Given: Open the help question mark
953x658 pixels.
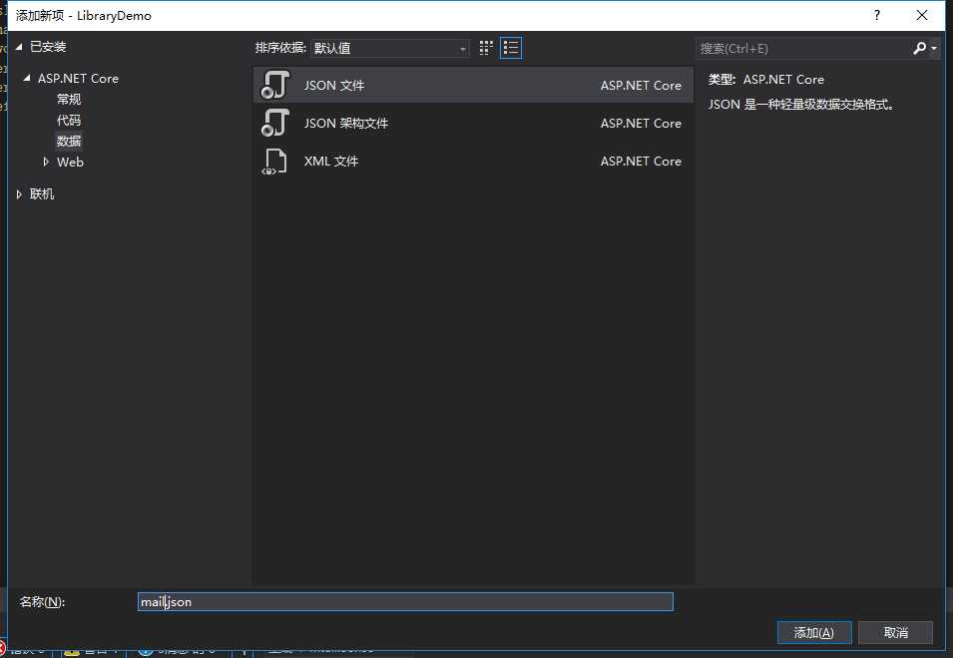Looking at the screenshot, I should (x=876, y=15).
